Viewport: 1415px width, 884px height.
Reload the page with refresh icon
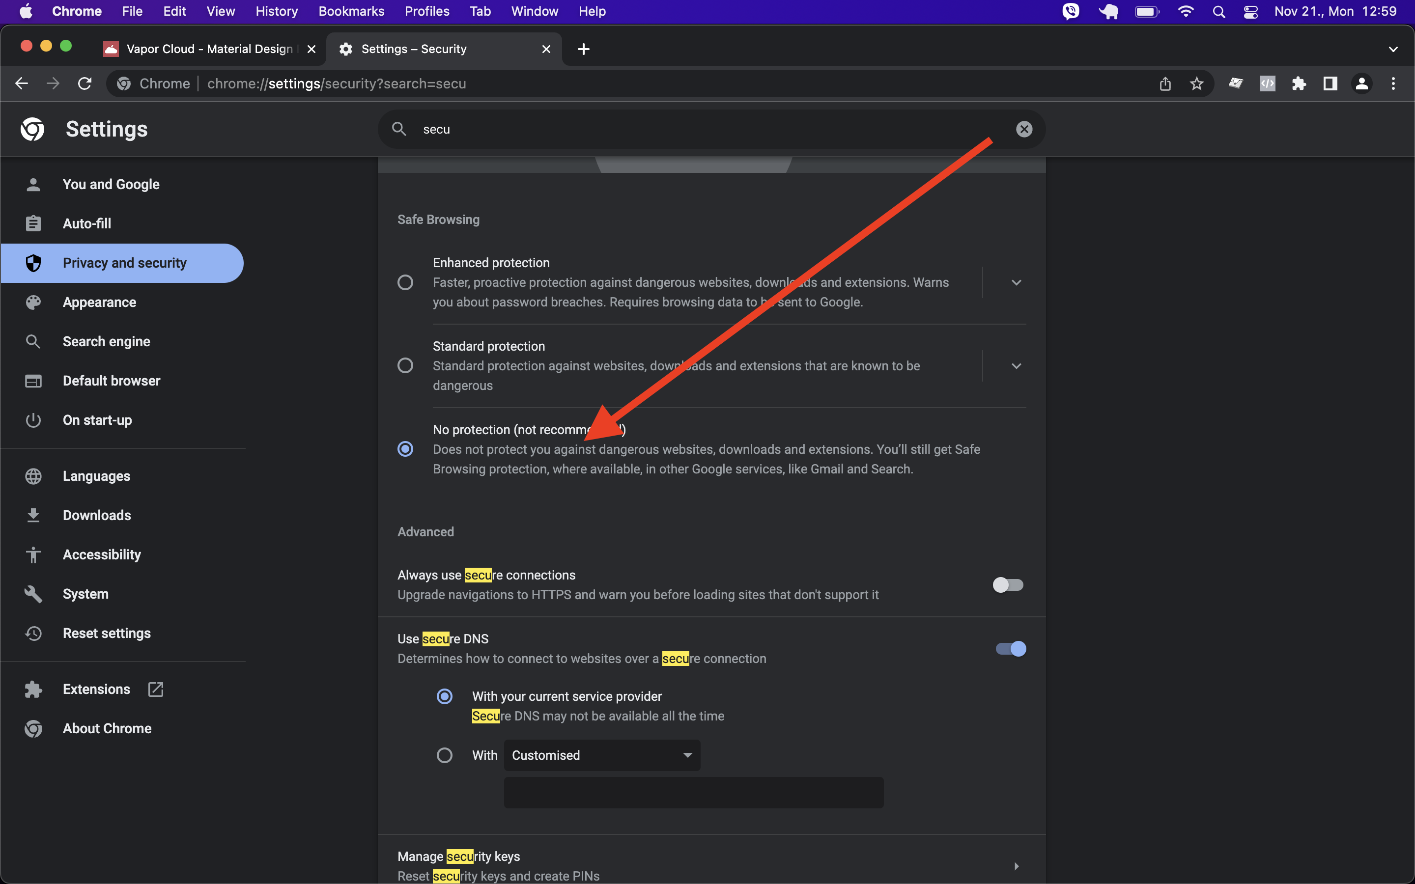pyautogui.click(x=84, y=83)
